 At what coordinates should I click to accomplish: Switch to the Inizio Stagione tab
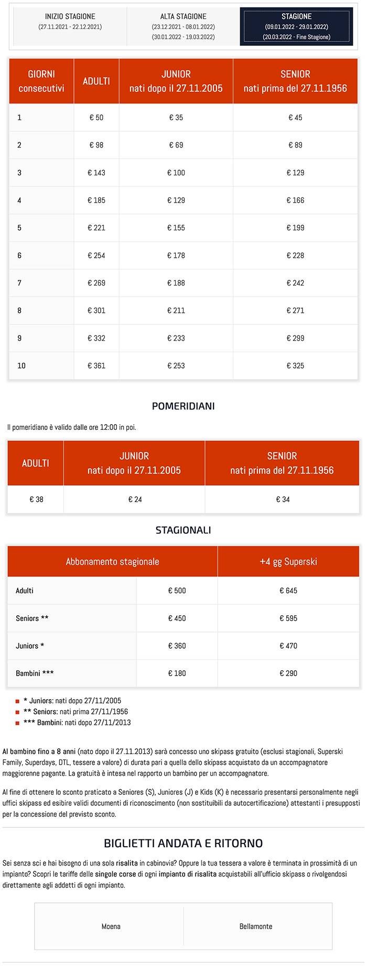coord(70,26)
